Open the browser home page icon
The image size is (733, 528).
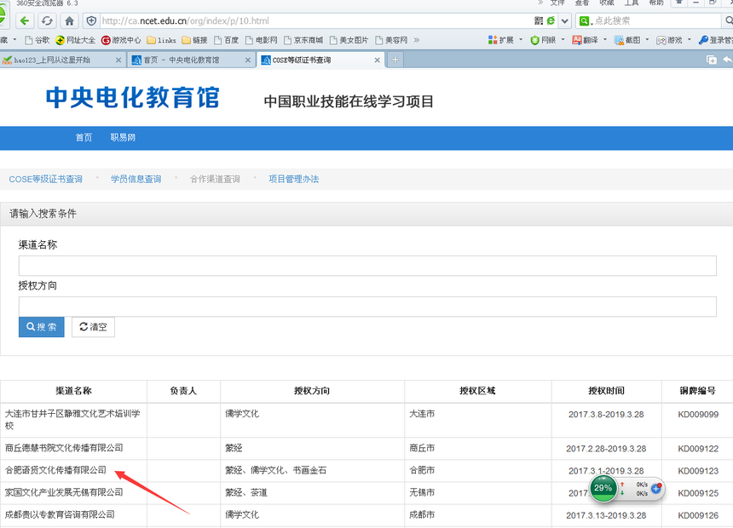point(70,21)
